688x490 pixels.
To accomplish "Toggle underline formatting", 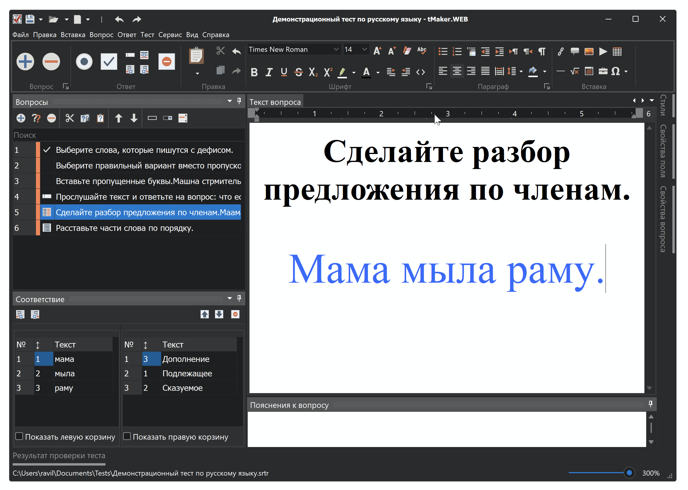I will click(x=284, y=72).
